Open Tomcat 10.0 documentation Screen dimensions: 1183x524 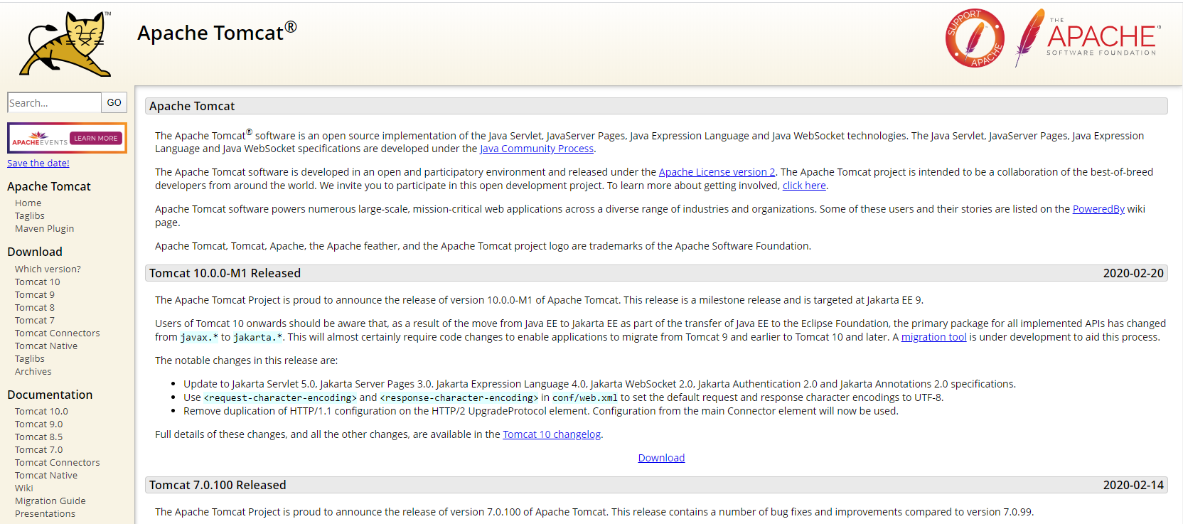point(41,411)
